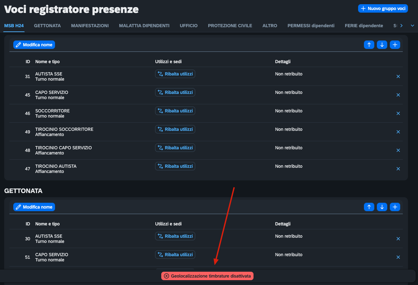Screen dimensions: 418x285
Task: Remove the SOCCORRITORE entry with ID 46
Action: (398, 113)
